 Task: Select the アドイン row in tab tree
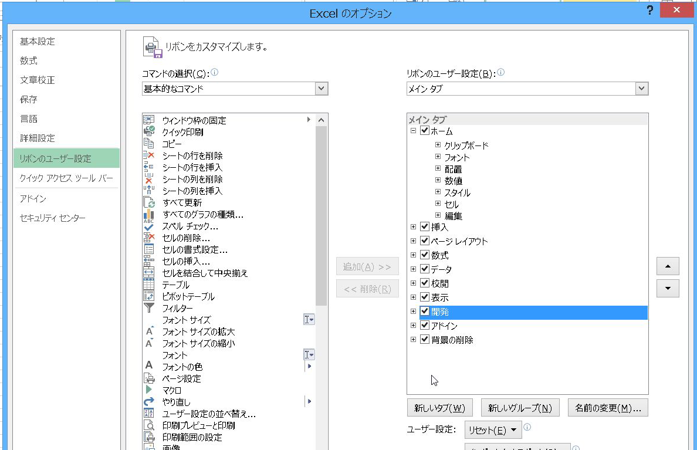(533, 326)
